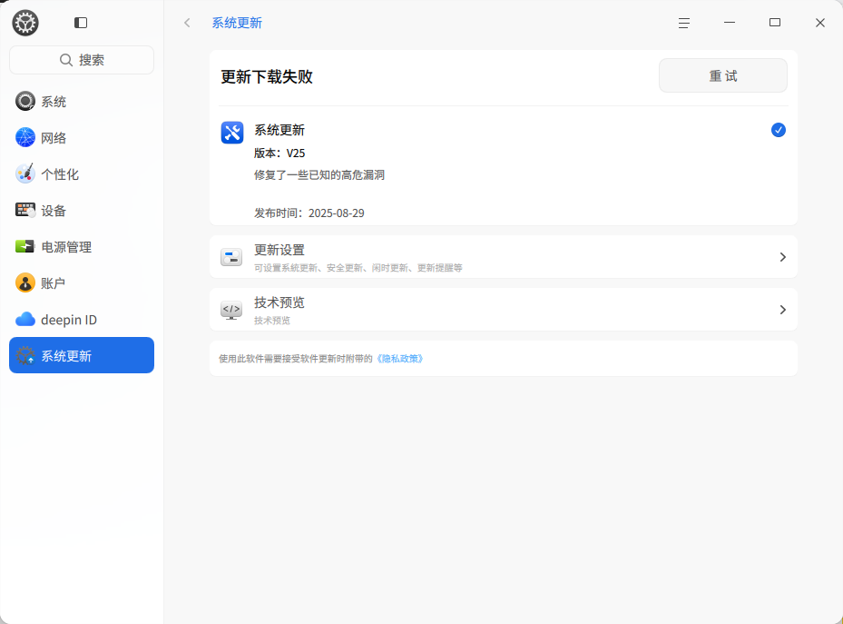Select 系统 in the sidebar
The width and height of the screenshot is (843, 624).
pyautogui.click(x=82, y=101)
